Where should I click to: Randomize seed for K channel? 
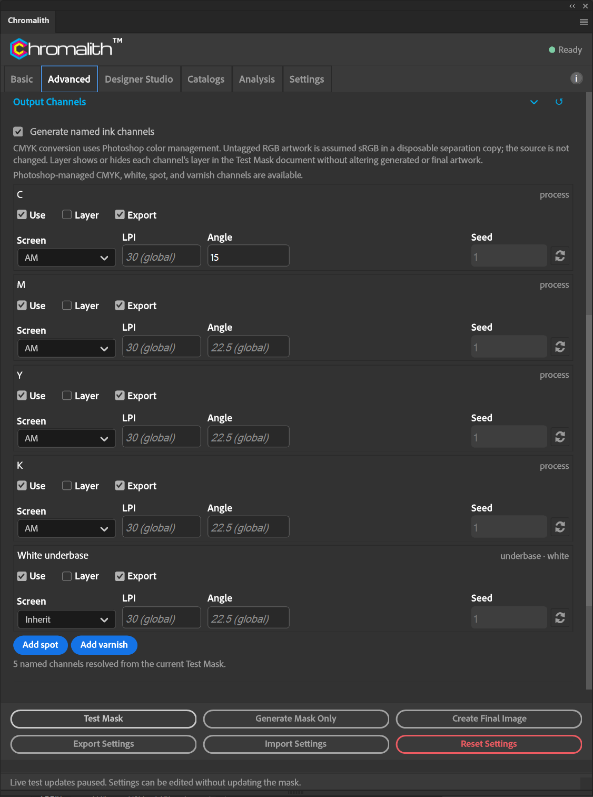[x=560, y=527]
